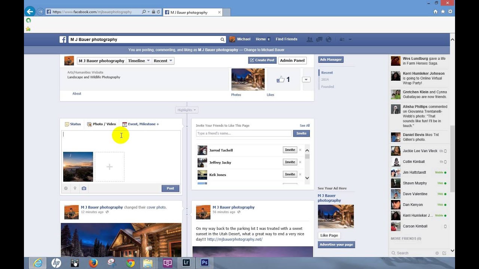Open the messages icon in the top bar
Screen dimensions: 479x269
coord(319,39)
